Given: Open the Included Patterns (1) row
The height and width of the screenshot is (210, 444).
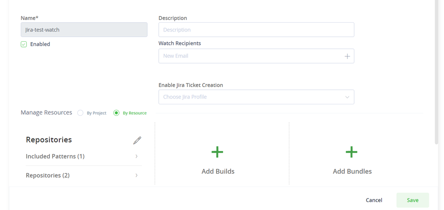Looking at the screenshot, I should pyautogui.click(x=55, y=156).
